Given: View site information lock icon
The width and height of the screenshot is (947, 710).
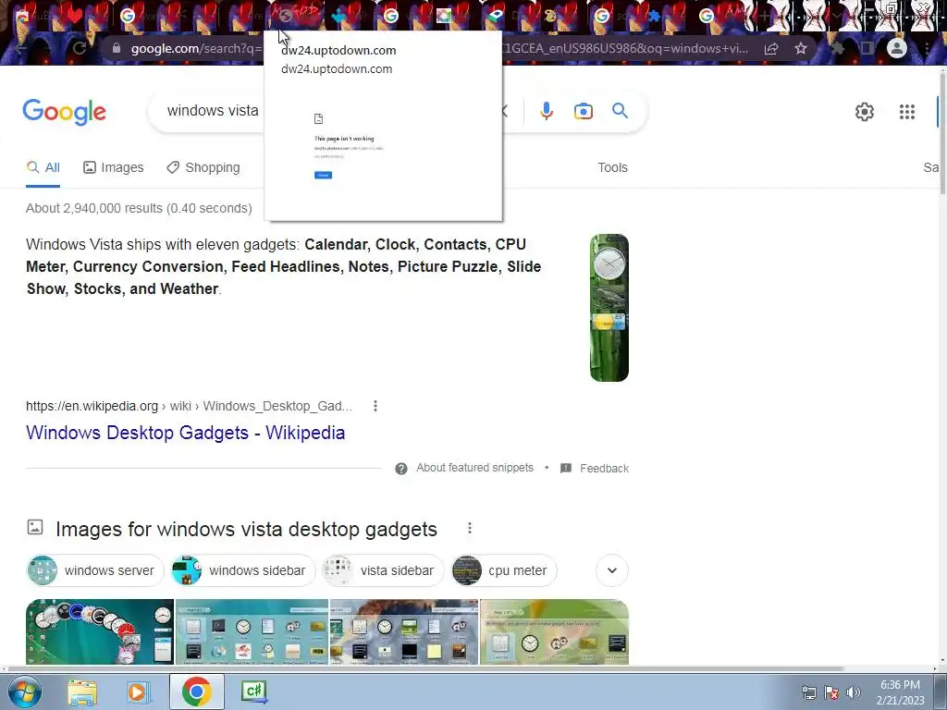Looking at the screenshot, I should (116, 48).
